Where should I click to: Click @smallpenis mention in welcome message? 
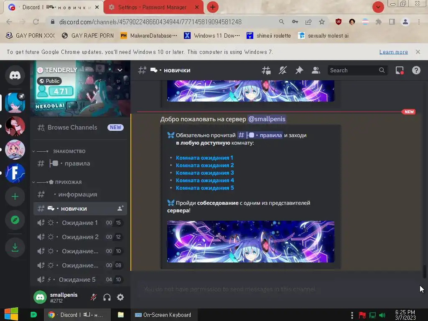coord(267,119)
